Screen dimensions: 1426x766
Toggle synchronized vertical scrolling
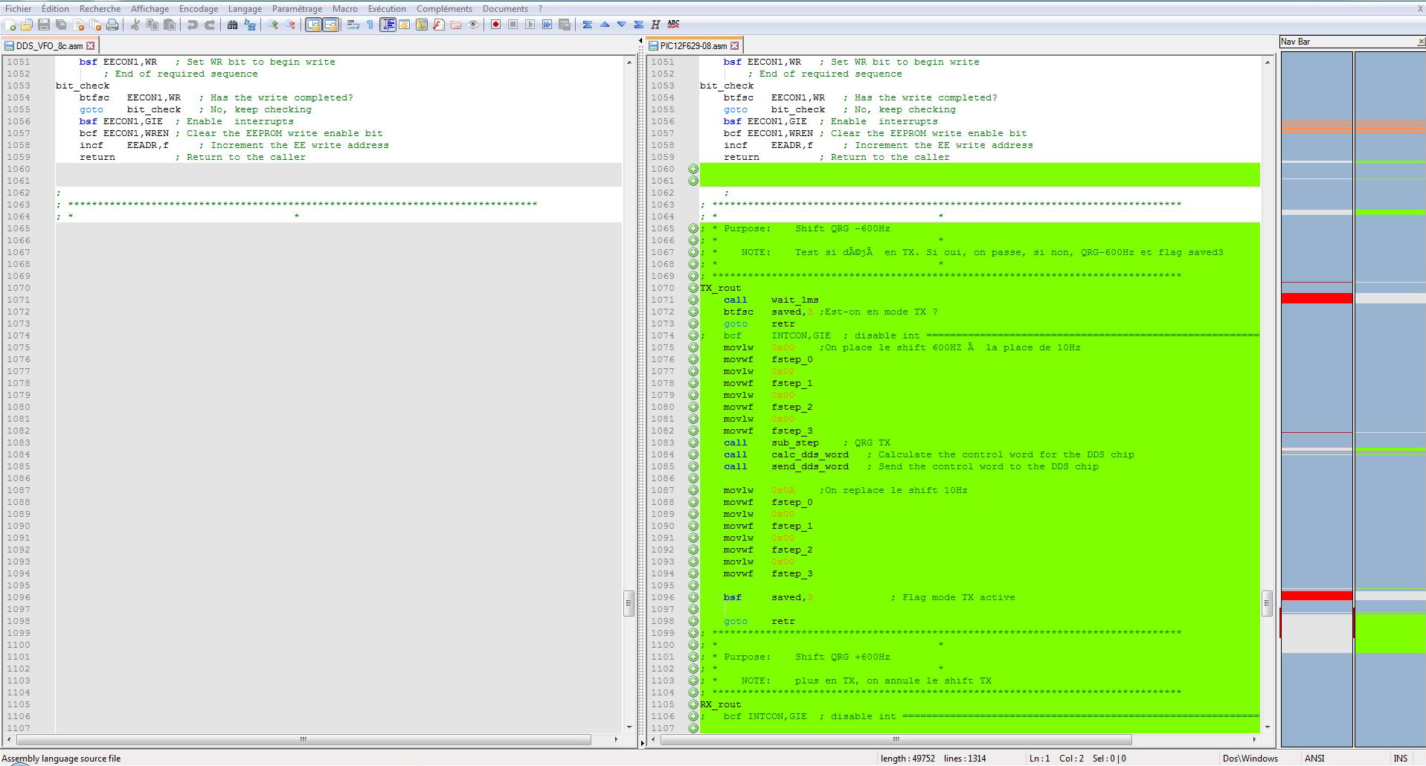click(315, 25)
